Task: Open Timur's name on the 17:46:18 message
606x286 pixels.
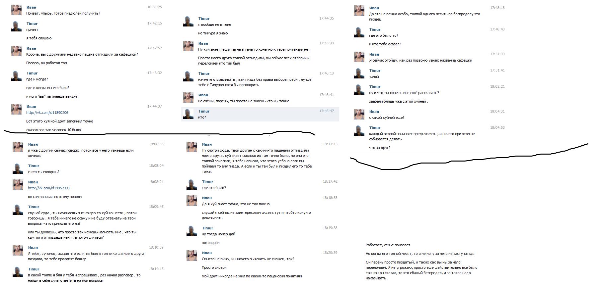Action: pos(204,73)
